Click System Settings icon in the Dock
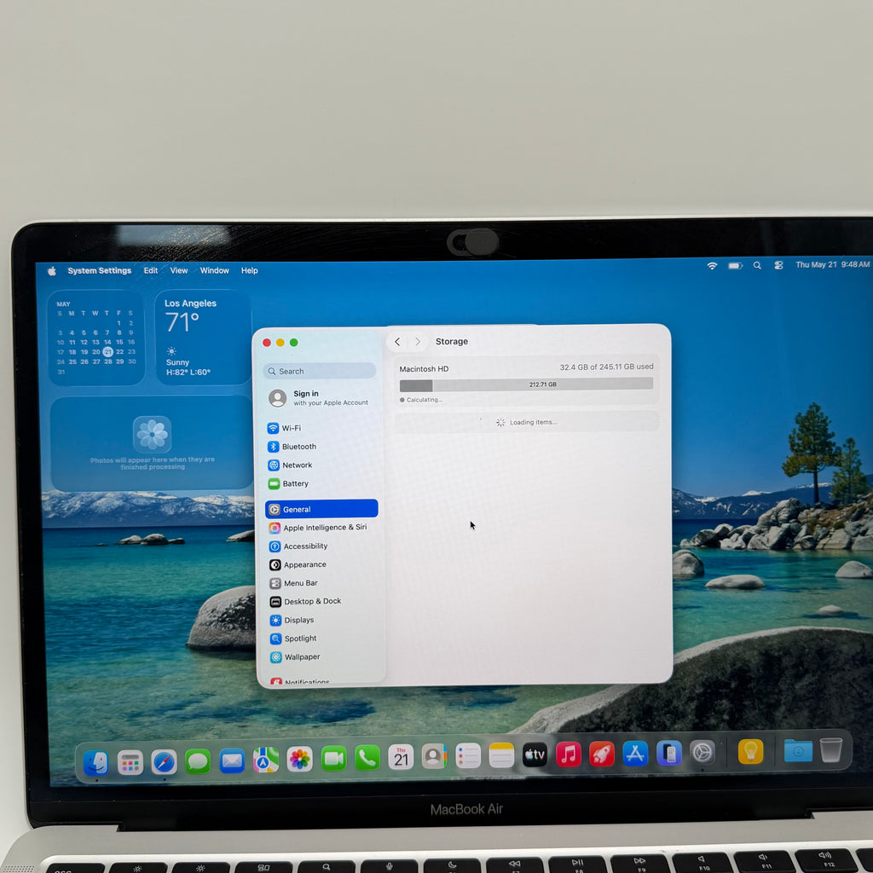This screenshot has width=873, height=873. point(702,753)
